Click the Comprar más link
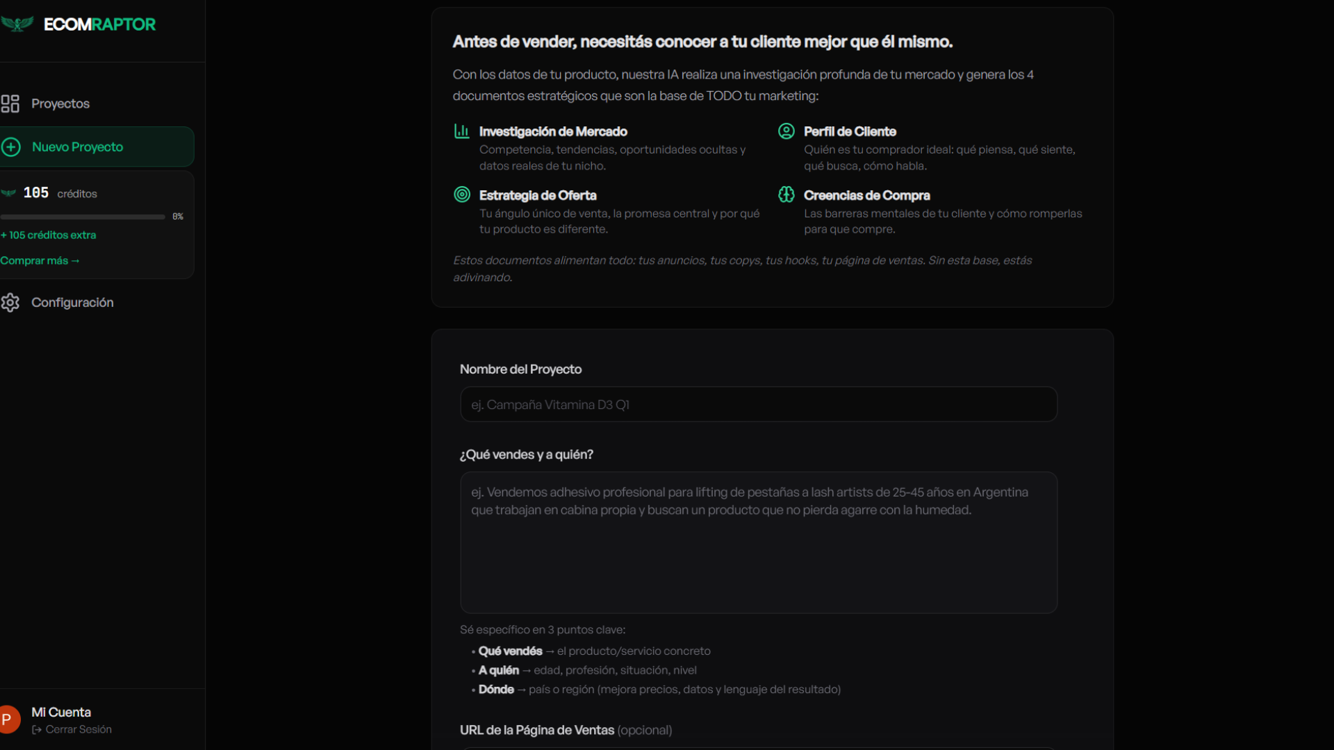The image size is (1334, 750). (40, 260)
